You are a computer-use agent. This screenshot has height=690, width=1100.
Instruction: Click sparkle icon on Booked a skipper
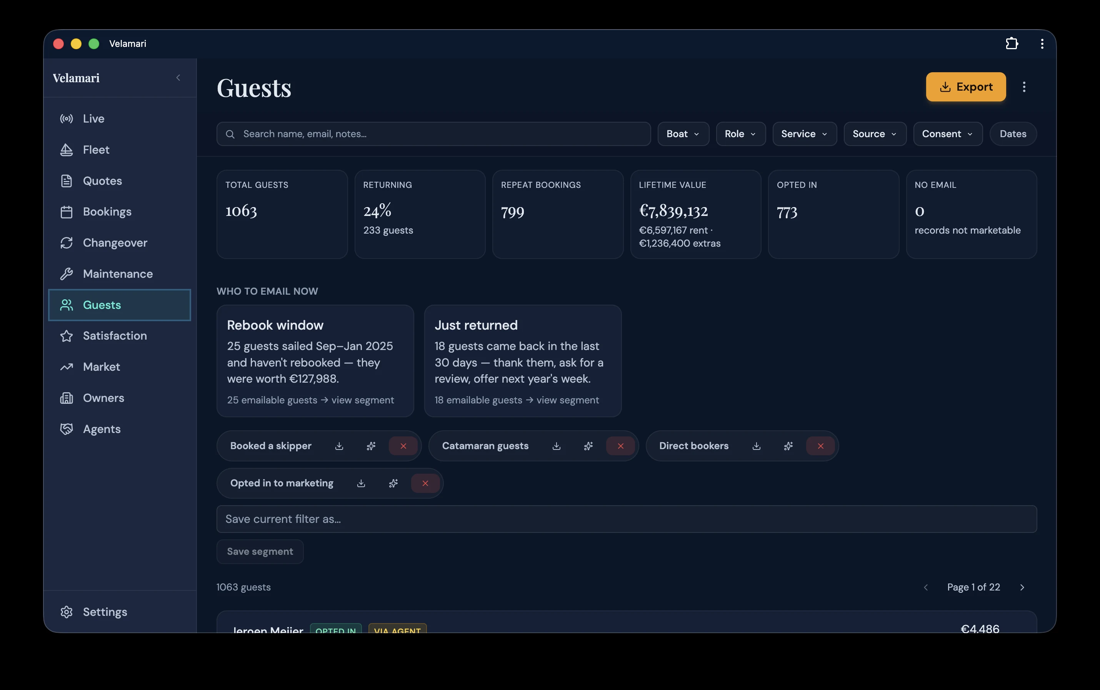tap(371, 446)
